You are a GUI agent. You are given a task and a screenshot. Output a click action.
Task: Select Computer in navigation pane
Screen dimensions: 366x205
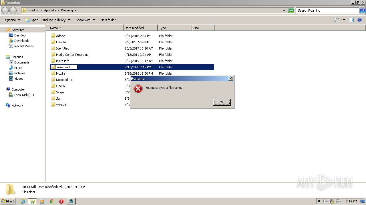(18, 89)
